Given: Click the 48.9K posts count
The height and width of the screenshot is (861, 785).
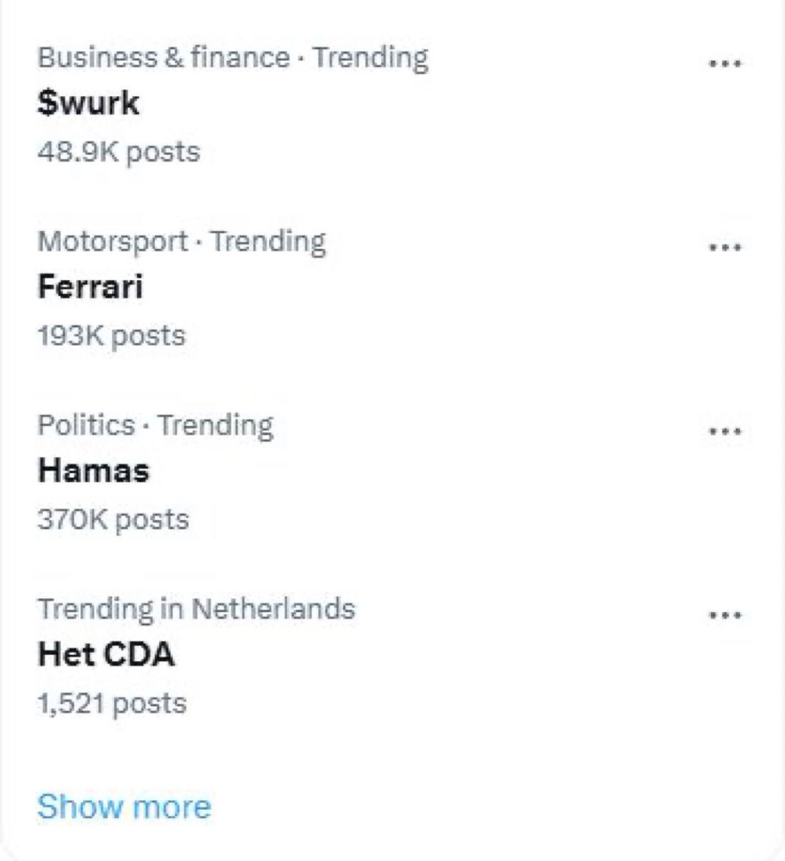Looking at the screenshot, I should (118, 152).
